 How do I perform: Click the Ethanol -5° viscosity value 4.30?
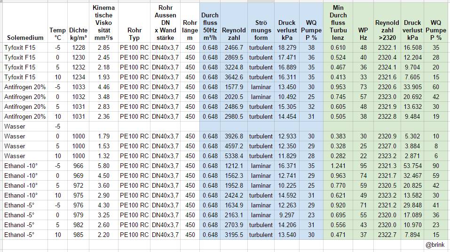[103, 206]
